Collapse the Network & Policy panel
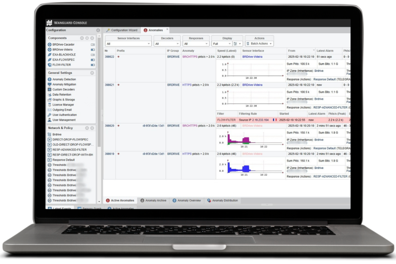 [87, 128]
